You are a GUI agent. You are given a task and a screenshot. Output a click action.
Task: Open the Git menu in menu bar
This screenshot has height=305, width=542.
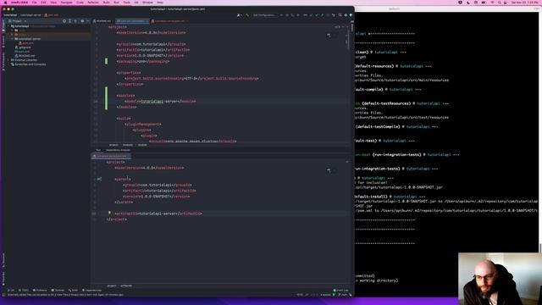136,3
